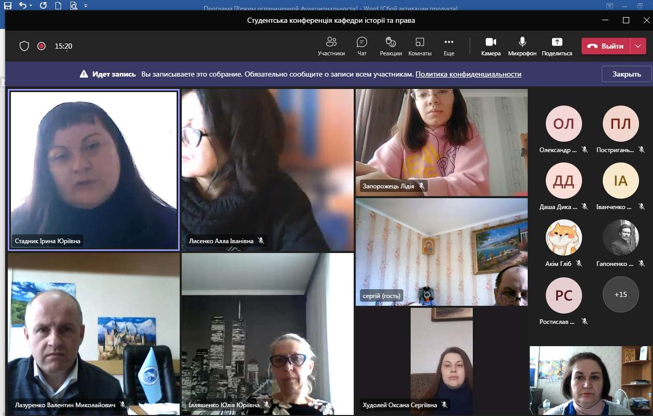Undo the last action in Word
This screenshot has height=416, width=653.
pos(23,5)
